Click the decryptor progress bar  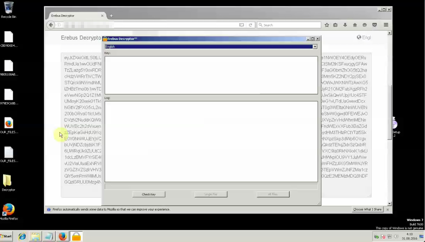211,186
